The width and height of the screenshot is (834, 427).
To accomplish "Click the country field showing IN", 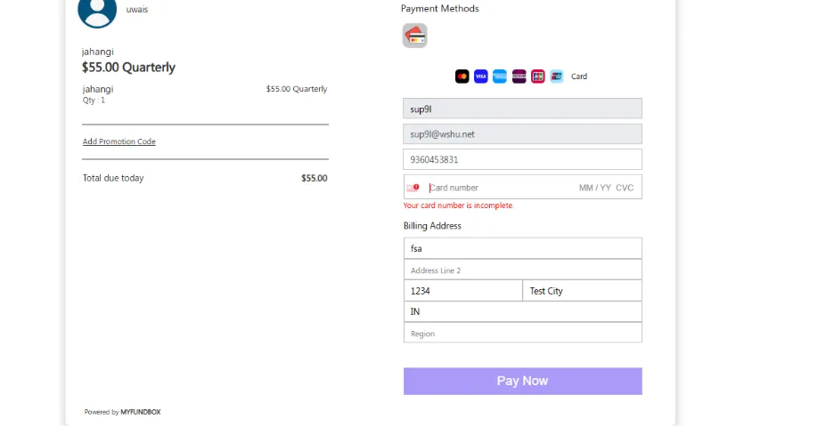I will pos(523,311).
